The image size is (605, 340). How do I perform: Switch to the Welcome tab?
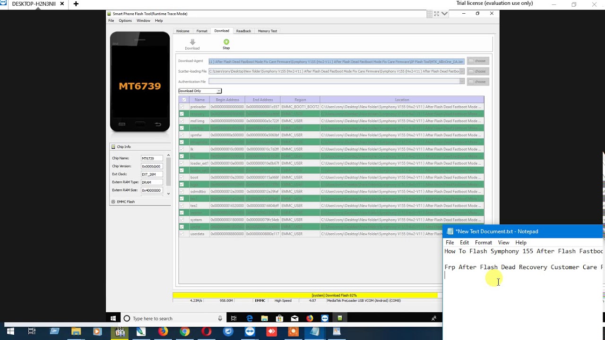click(x=183, y=31)
